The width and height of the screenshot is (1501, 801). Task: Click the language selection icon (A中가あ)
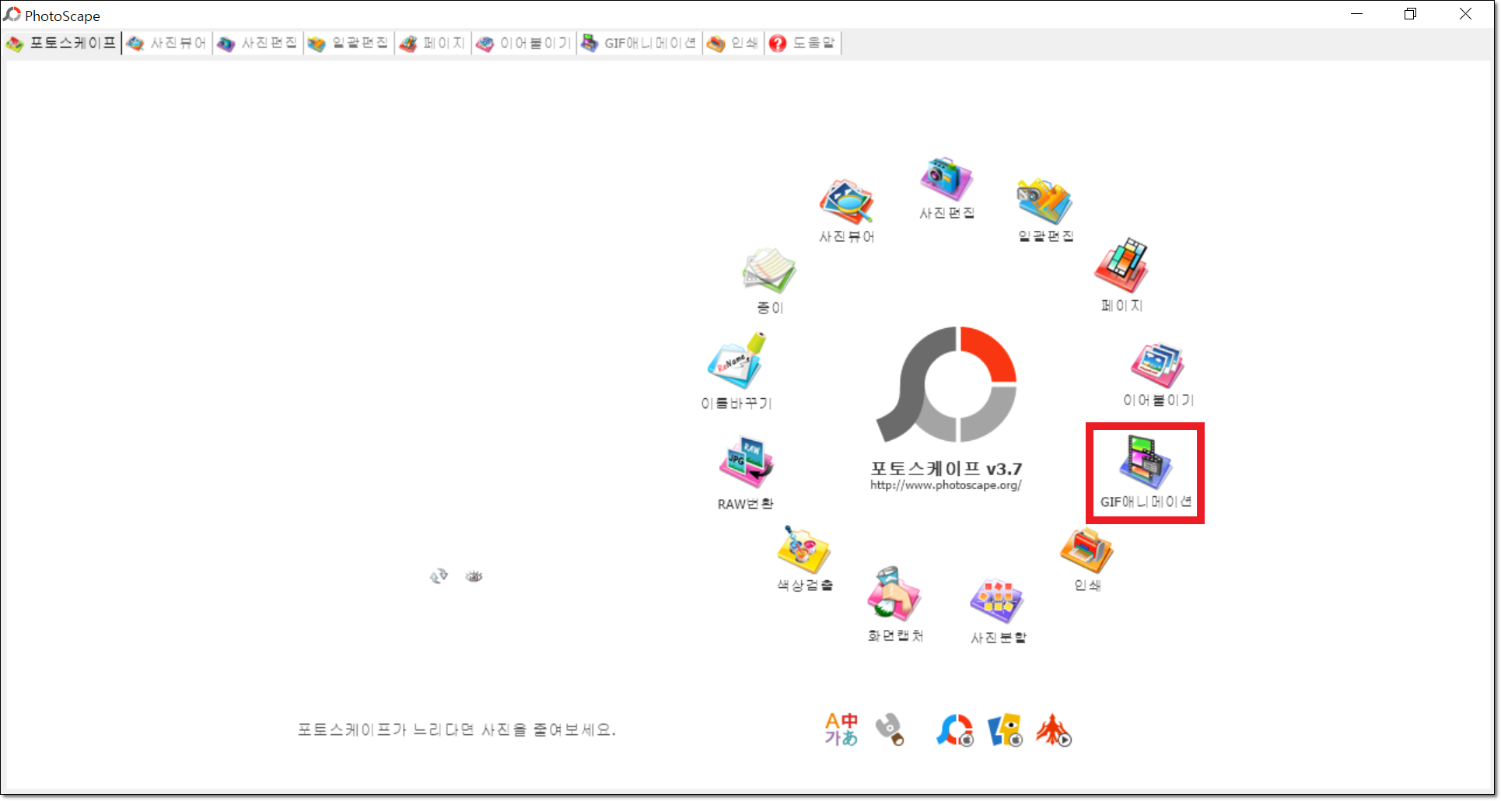coord(841,729)
